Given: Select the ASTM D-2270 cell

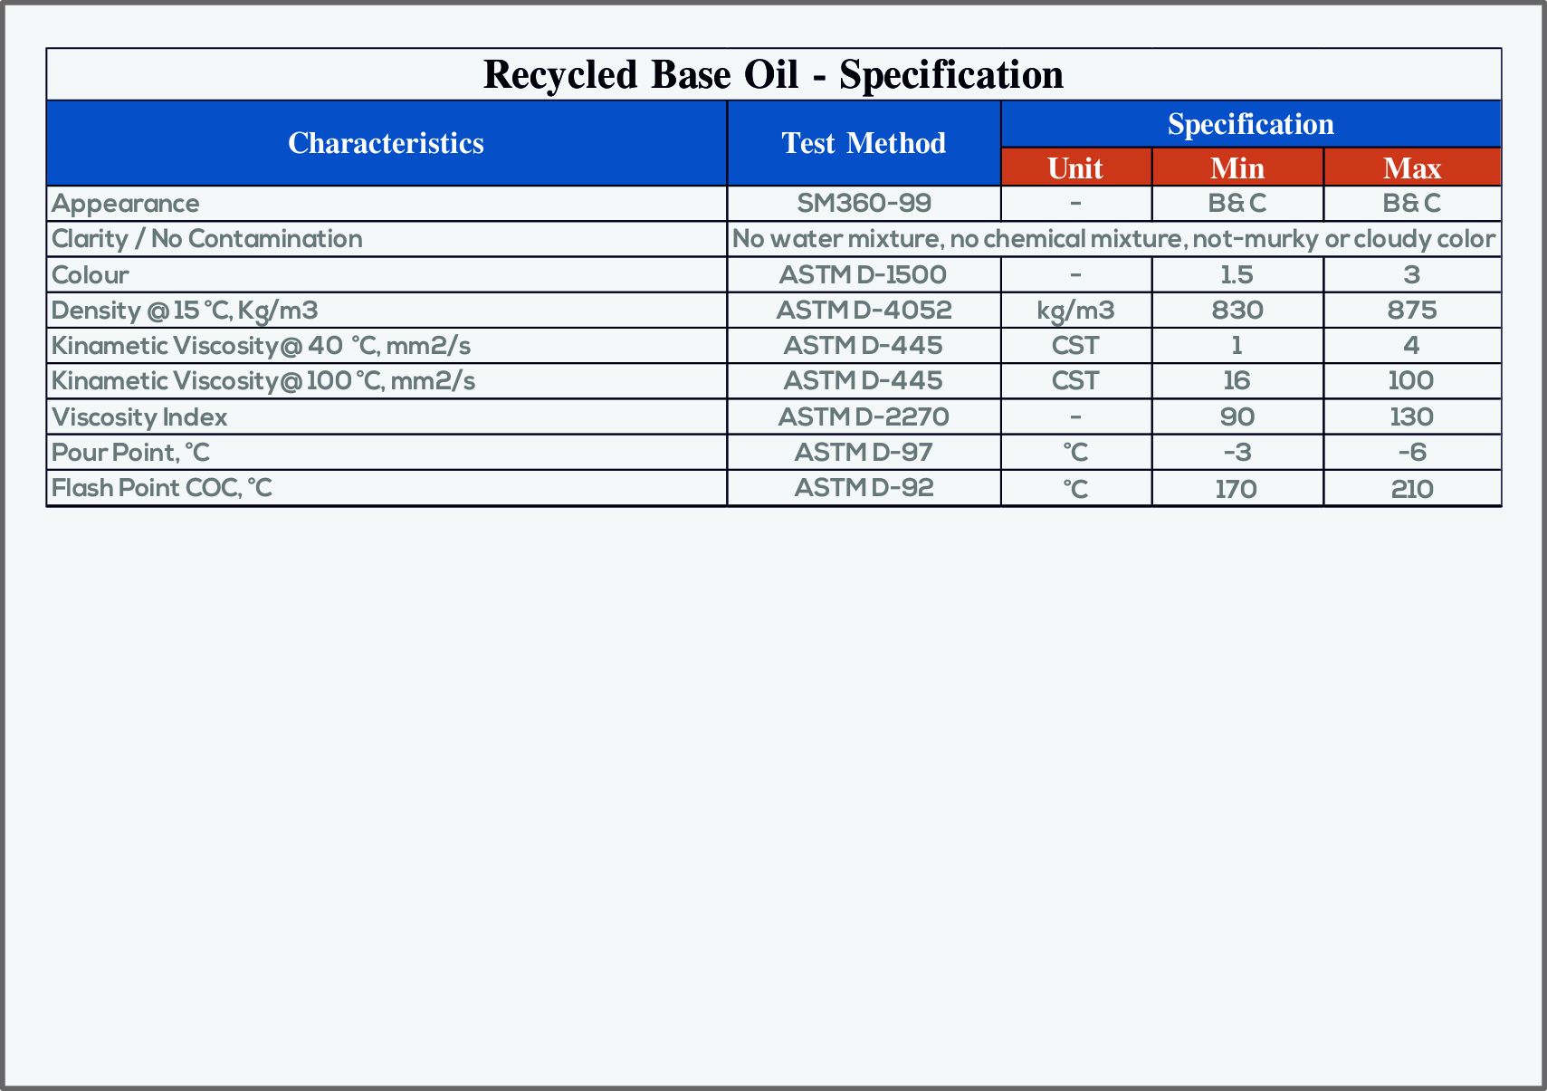Looking at the screenshot, I should click(864, 417).
